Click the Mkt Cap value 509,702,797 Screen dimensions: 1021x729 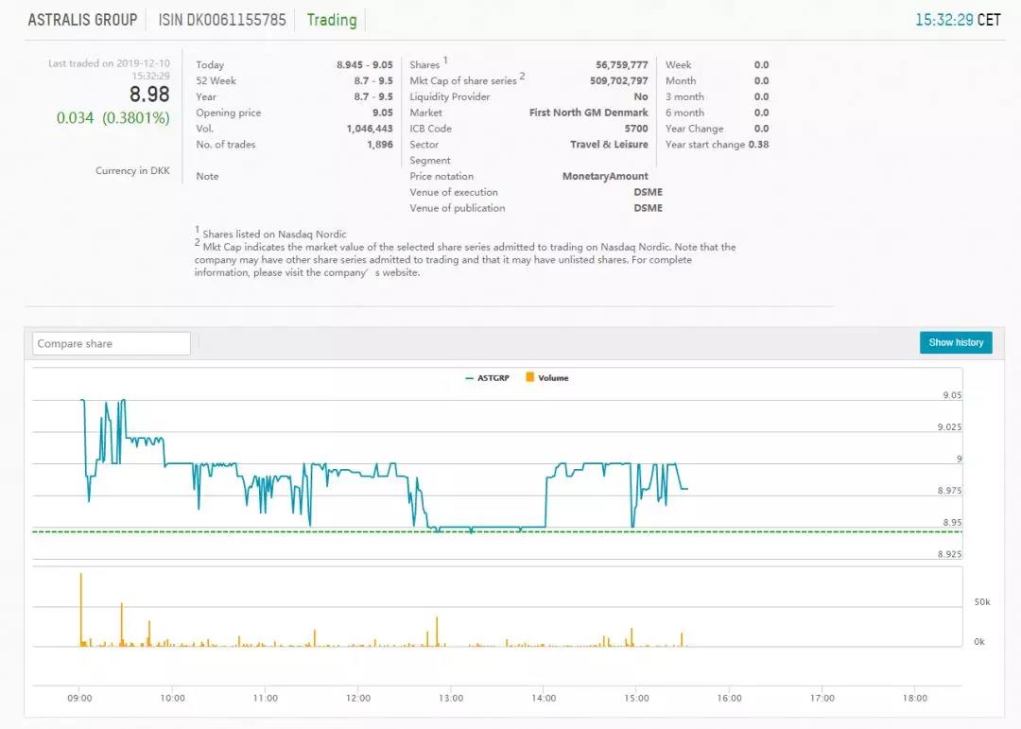pyautogui.click(x=618, y=80)
